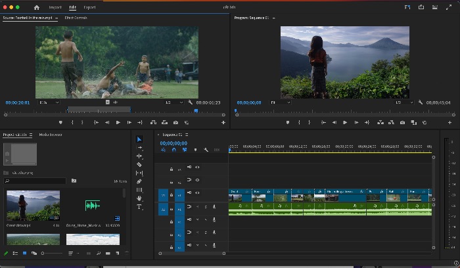460x268 pixels.
Task: Click the blue timeline timecode
Action: coord(173,143)
